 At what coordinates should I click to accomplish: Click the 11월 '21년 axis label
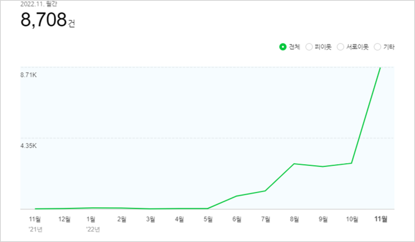(35, 224)
